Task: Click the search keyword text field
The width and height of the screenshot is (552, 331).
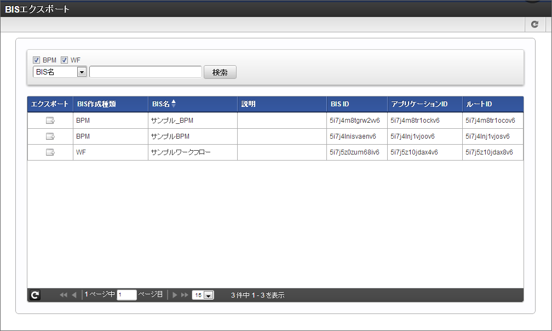Action: (146, 72)
